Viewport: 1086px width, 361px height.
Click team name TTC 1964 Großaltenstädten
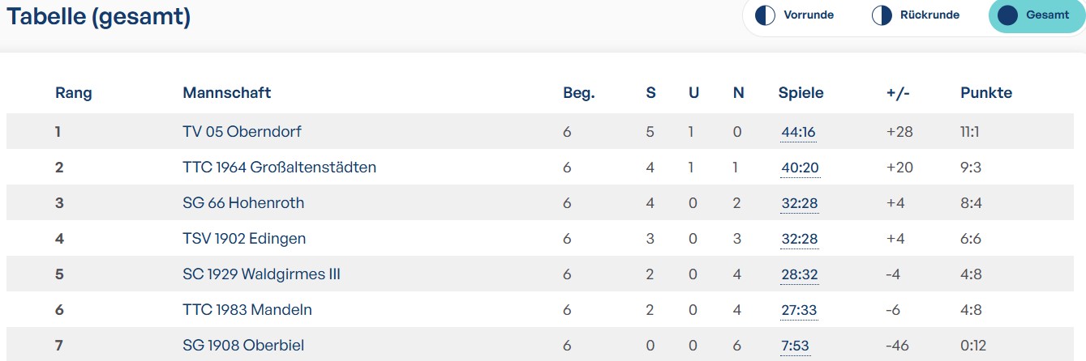(279, 168)
